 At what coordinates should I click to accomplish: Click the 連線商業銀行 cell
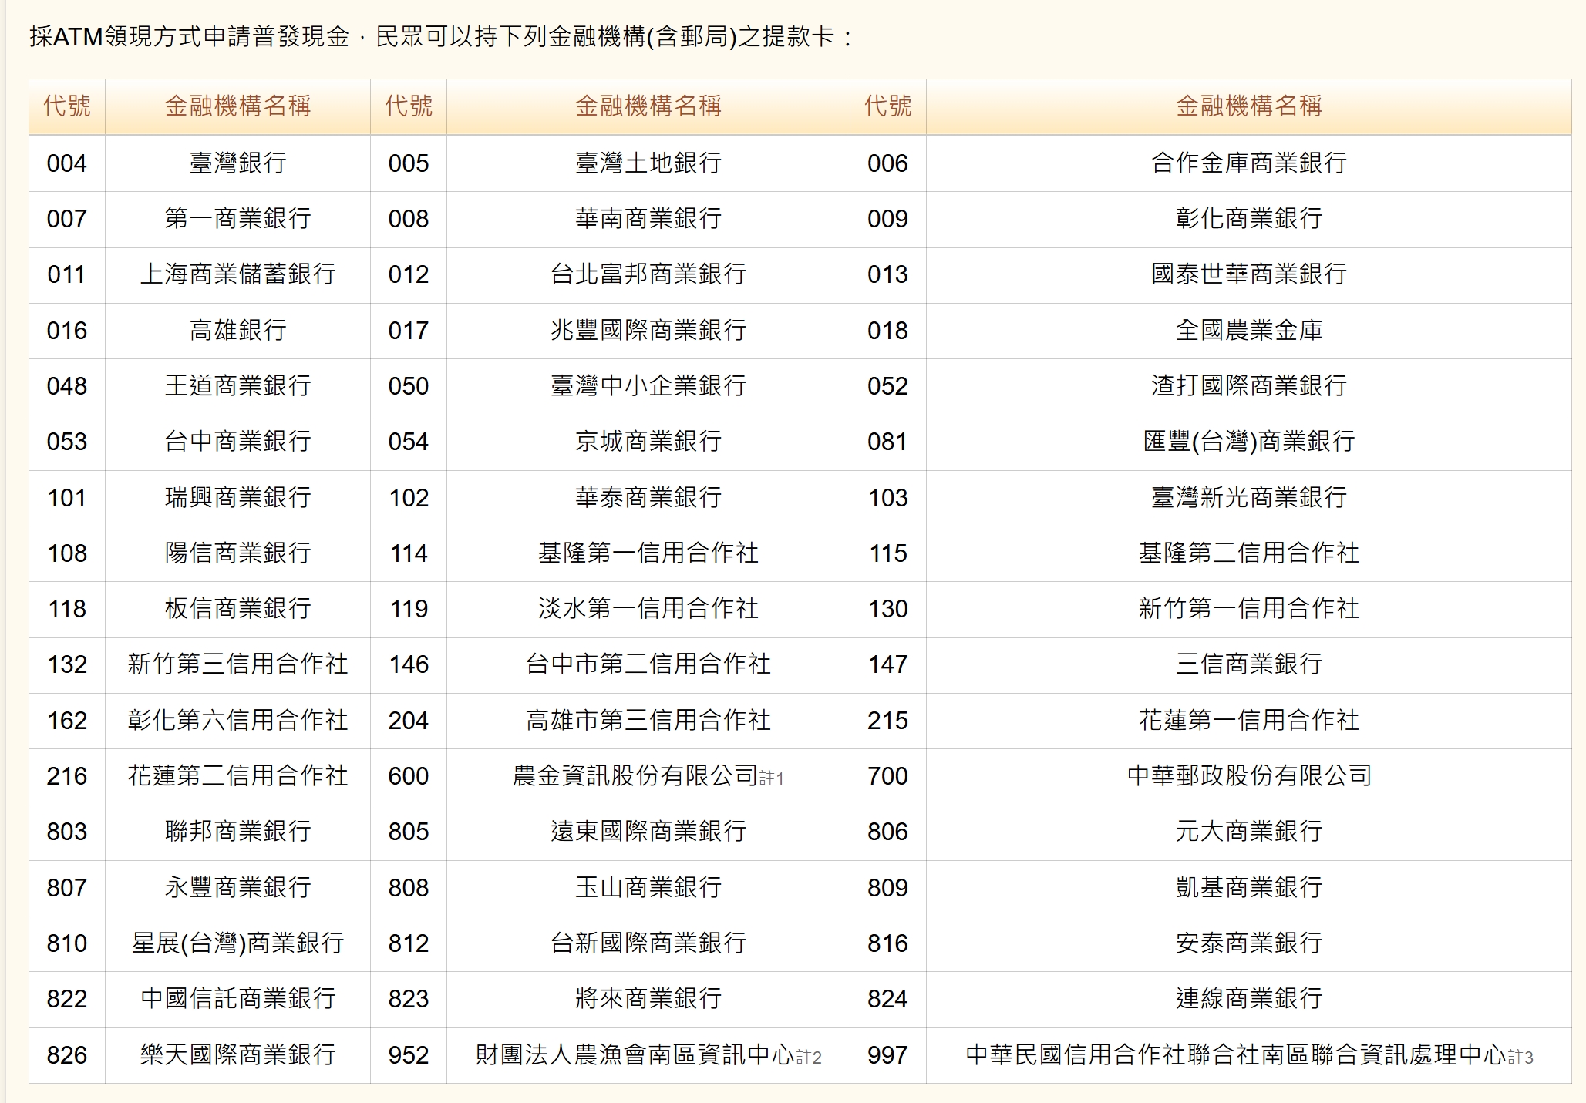pos(1248,999)
